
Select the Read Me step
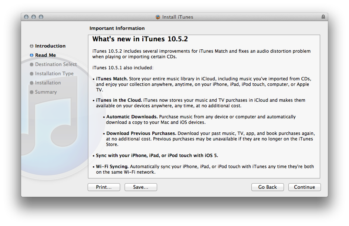click(45, 55)
